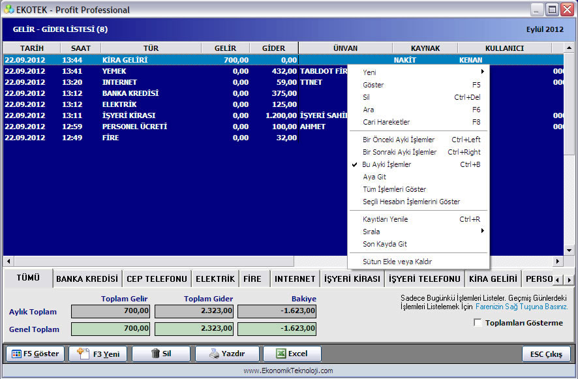The height and width of the screenshot is (379, 578).
Task: Click the Excel icon on Excel button
Action: point(281,354)
